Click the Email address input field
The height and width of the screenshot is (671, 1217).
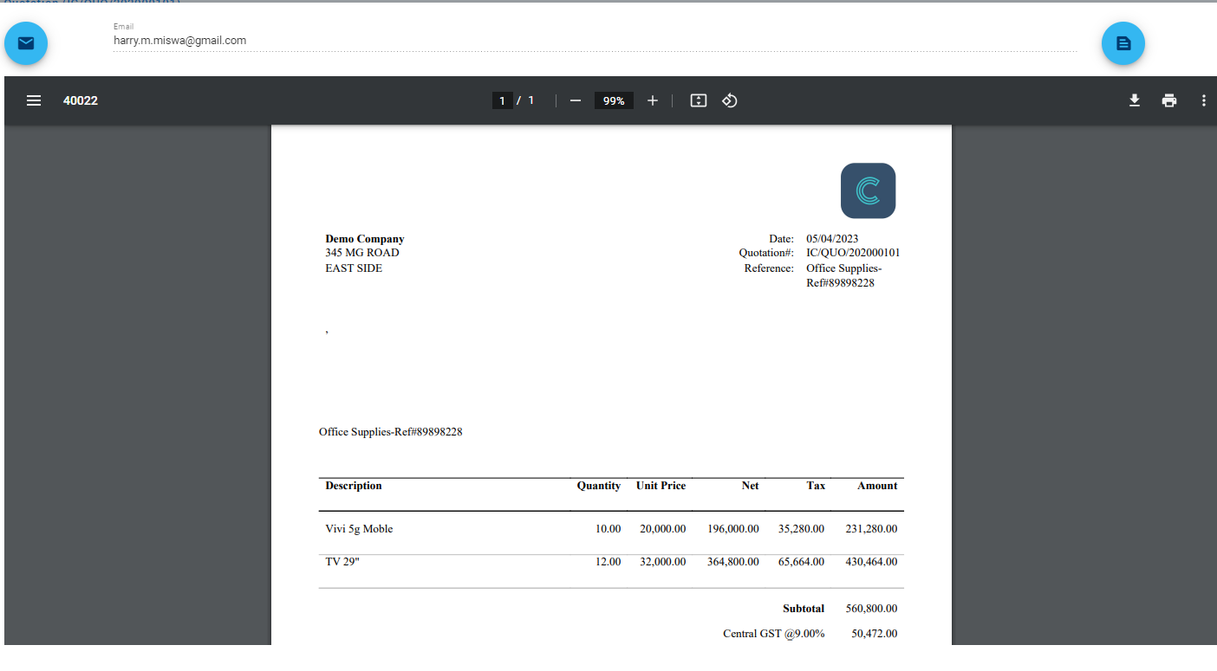tap(594, 41)
